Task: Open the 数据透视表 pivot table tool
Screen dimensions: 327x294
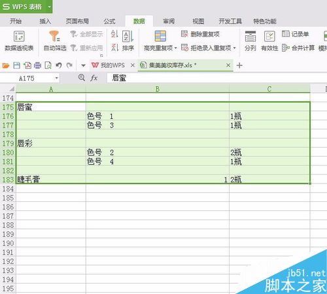Action: tap(19, 41)
